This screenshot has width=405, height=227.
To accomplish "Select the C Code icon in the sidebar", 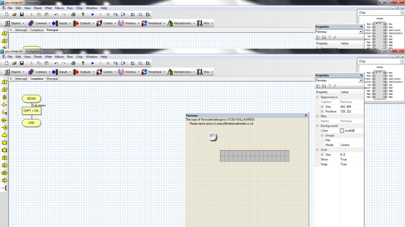I will (4, 180).
